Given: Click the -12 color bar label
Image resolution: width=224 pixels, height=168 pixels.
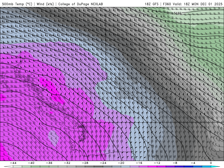Looking at the screenshot, I should click(157, 163).
